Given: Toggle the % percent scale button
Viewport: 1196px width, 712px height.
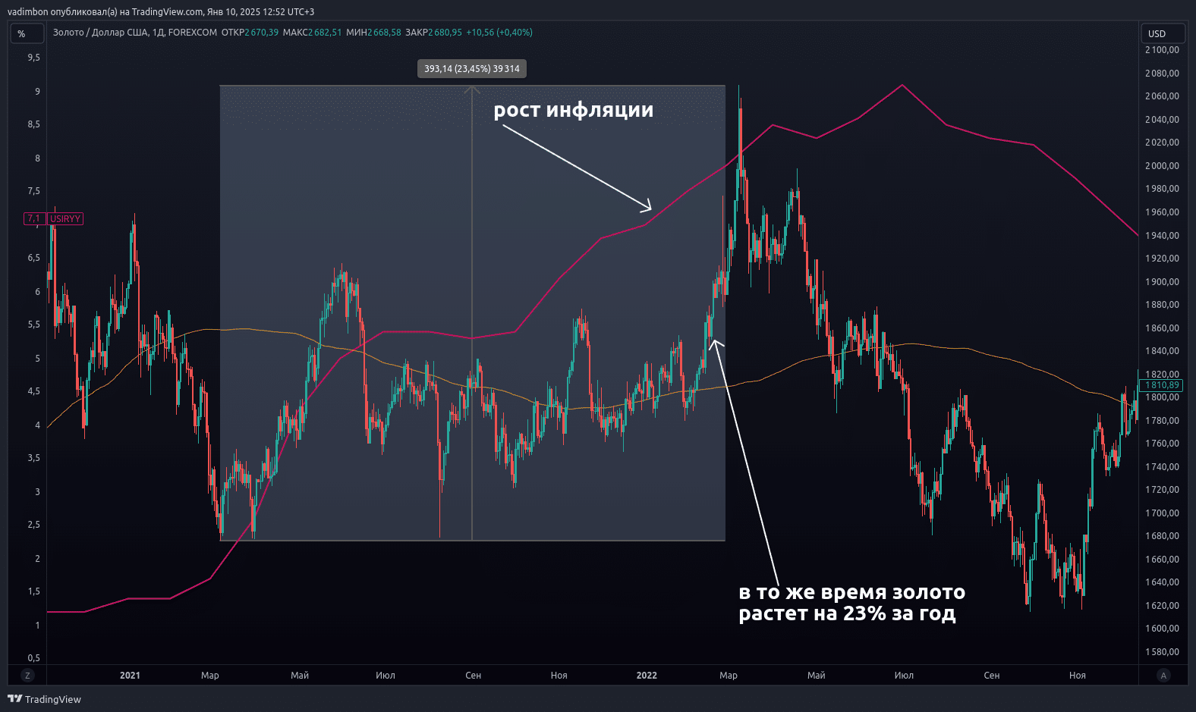Looking at the screenshot, I should (x=22, y=33).
